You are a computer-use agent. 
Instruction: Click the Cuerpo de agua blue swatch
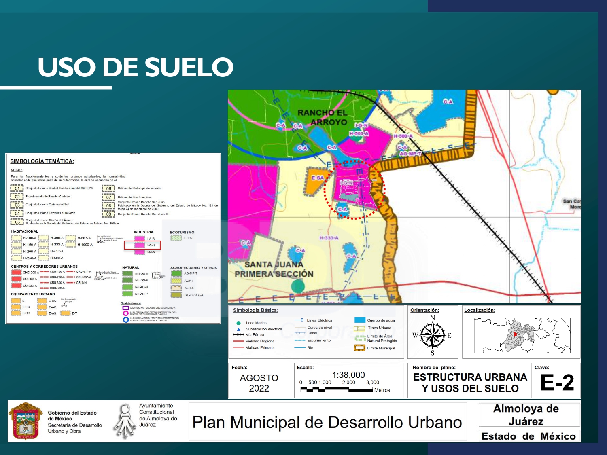point(359,320)
